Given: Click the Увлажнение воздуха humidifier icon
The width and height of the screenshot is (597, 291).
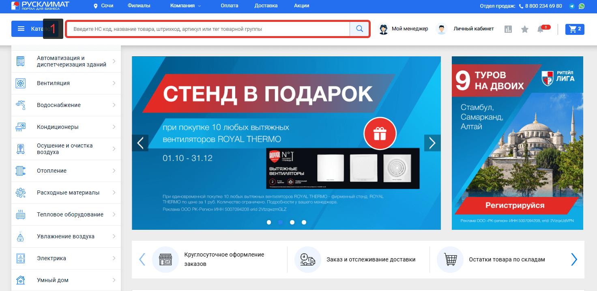Looking at the screenshot, I should (20, 236).
